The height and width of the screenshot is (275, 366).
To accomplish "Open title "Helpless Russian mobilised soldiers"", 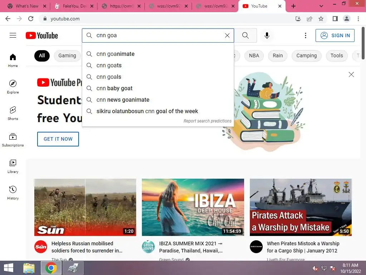I will 86,247.
